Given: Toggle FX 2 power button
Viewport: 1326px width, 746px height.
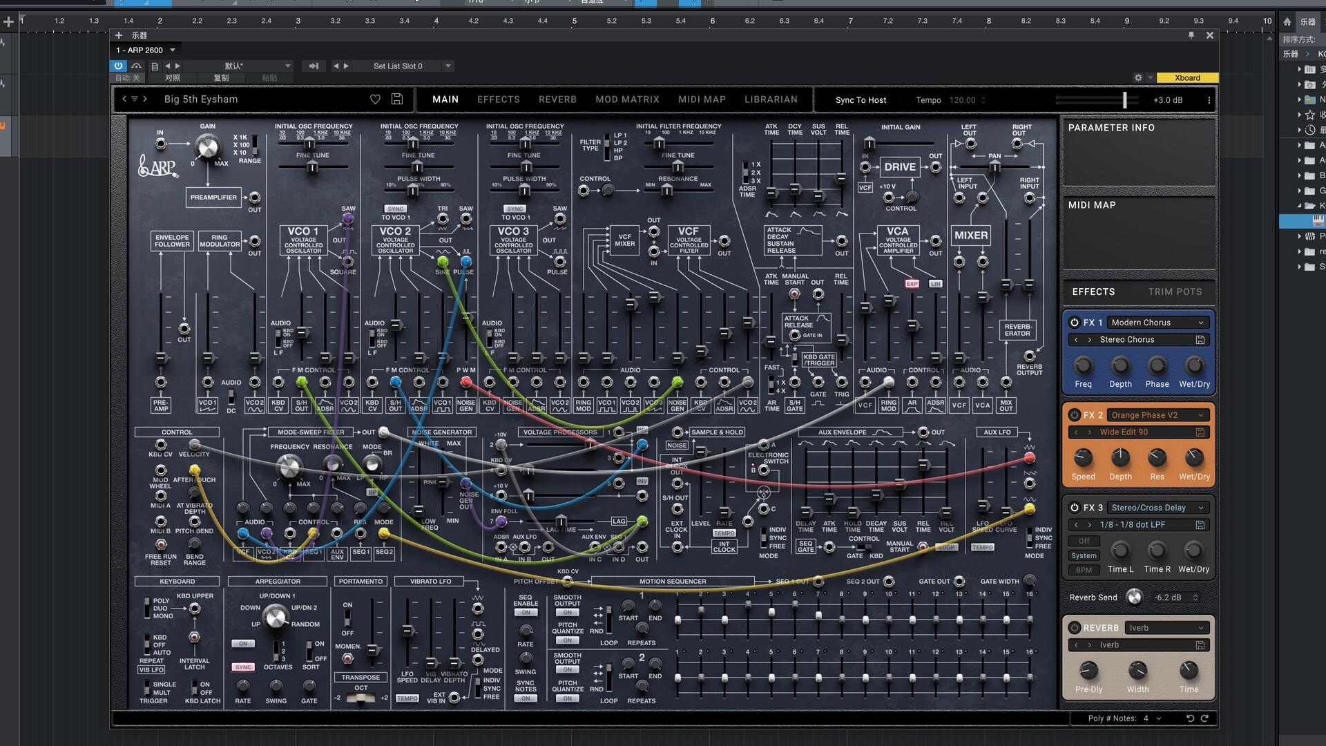Looking at the screenshot, I should (1074, 415).
